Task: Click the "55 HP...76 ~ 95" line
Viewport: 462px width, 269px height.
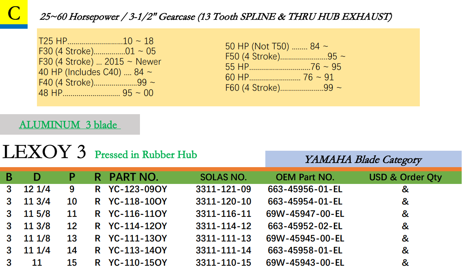Action: click(x=284, y=67)
